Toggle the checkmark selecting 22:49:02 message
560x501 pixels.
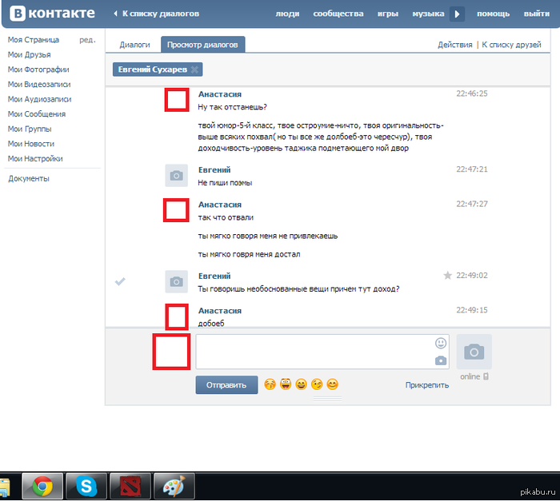[120, 281]
